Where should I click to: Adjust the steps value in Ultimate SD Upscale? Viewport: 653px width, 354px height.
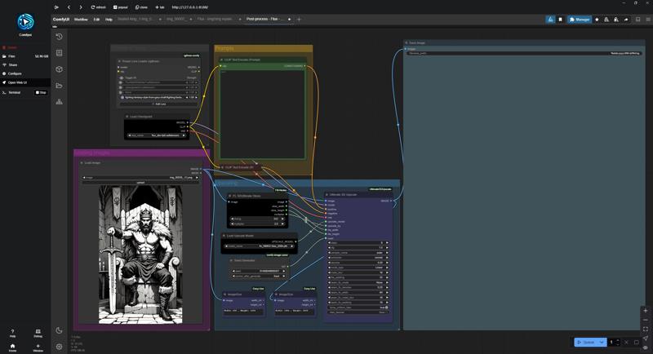[358, 242]
